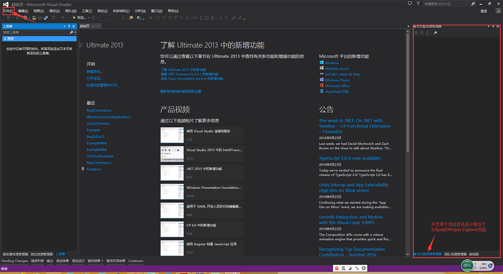This screenshot has height=274, width=503.
Task: Click the feedback speech bubble icon
Action: [x=410, y=3]
